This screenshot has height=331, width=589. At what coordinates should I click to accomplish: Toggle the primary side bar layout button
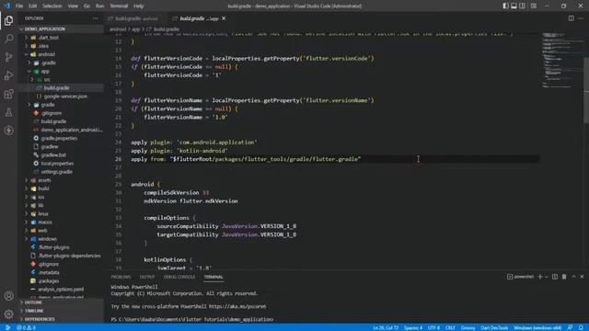(505, 6)
